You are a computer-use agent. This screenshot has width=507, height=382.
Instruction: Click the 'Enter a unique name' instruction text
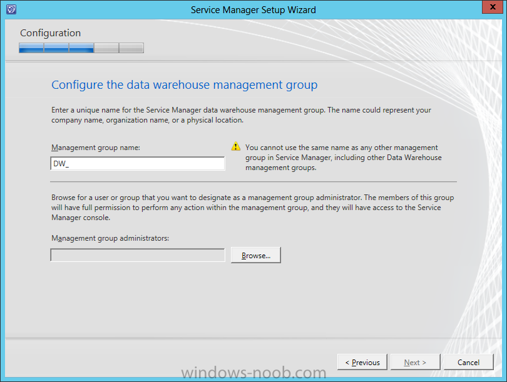click(241, 115)
